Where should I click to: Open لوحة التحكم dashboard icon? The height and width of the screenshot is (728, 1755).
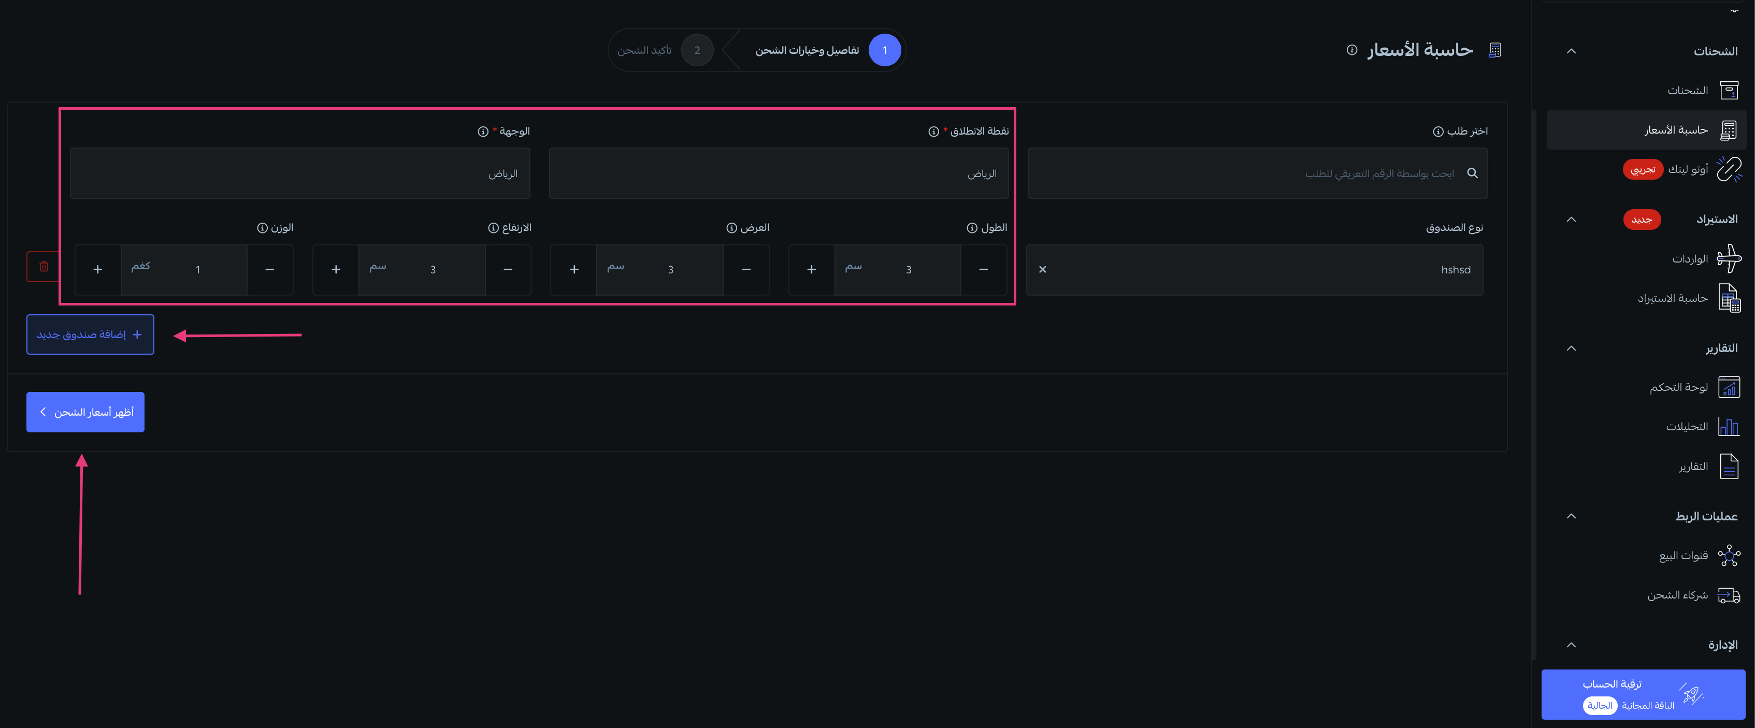pyautogui.click(x=1729, y=387)
